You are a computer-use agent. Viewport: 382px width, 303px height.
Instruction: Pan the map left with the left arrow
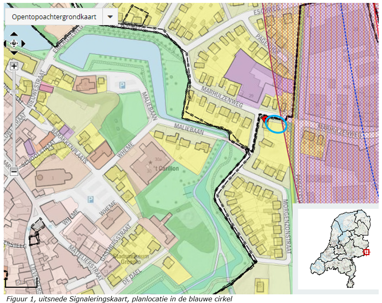[x=5, y=43]
